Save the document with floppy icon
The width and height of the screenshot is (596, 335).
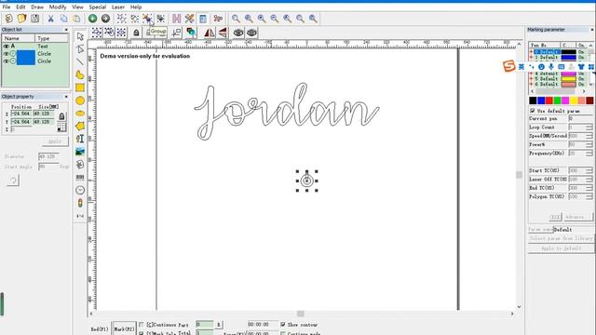[34, 19]
